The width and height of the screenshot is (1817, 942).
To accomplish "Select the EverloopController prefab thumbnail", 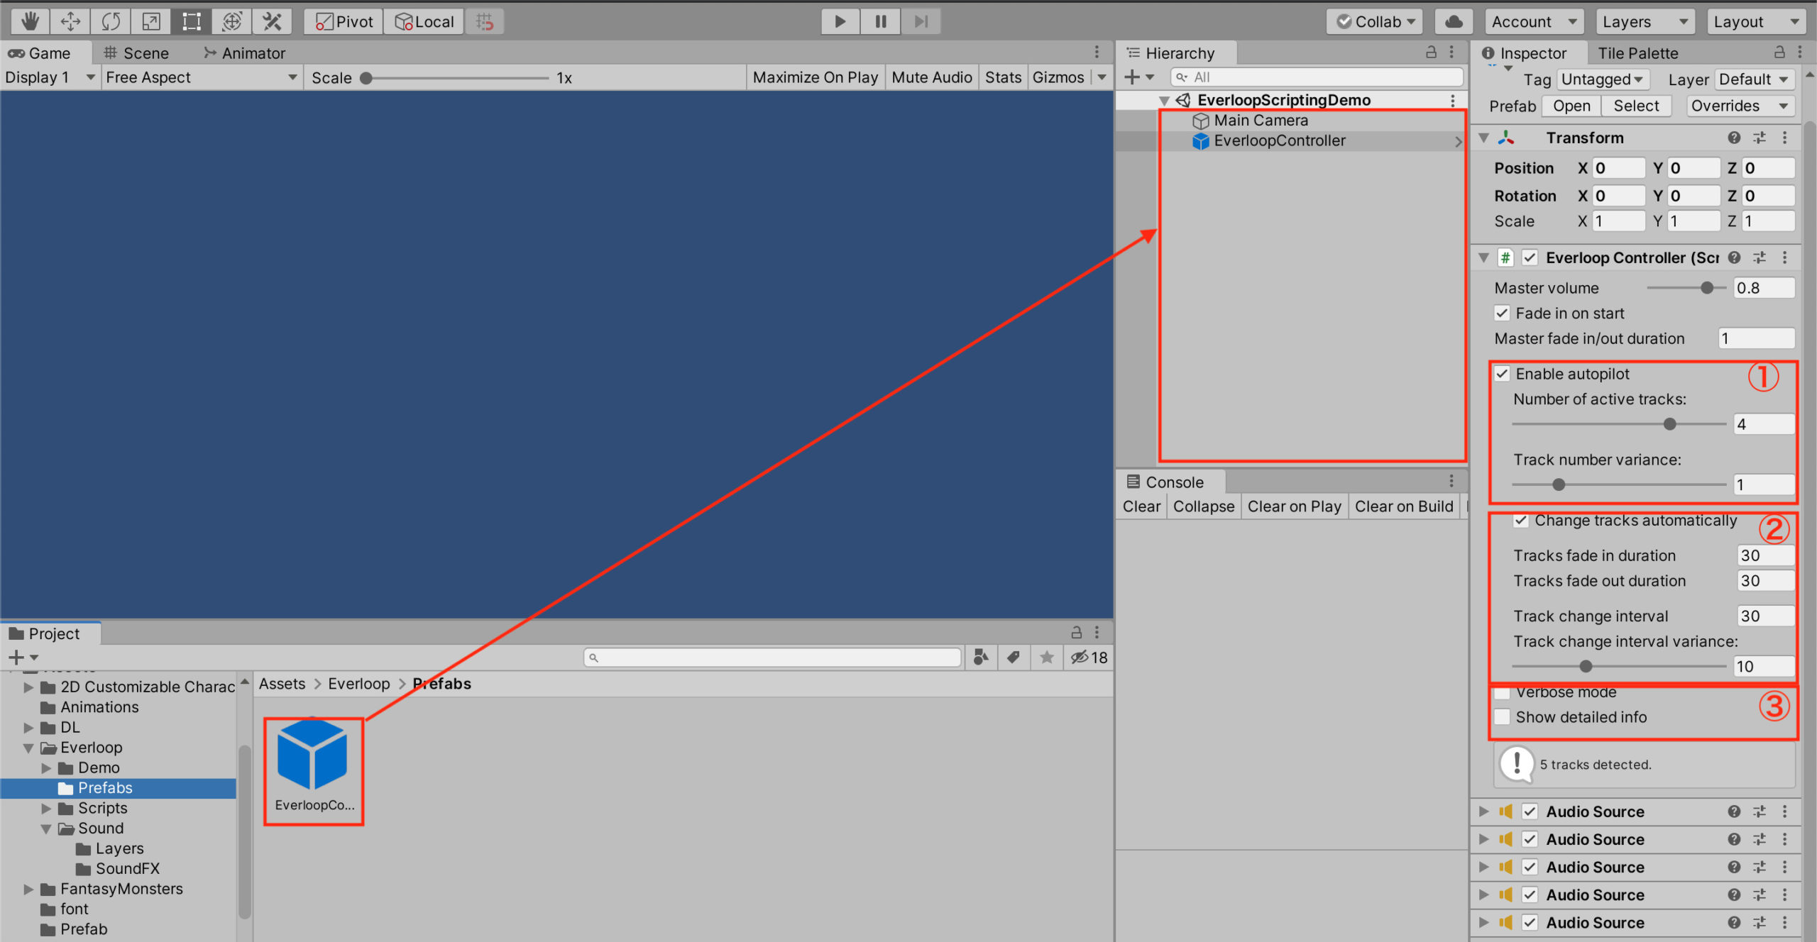I will click(313, 755).
